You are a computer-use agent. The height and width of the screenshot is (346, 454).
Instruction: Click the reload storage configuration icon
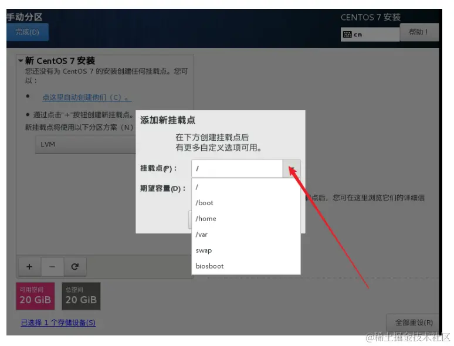coord(75,267)
